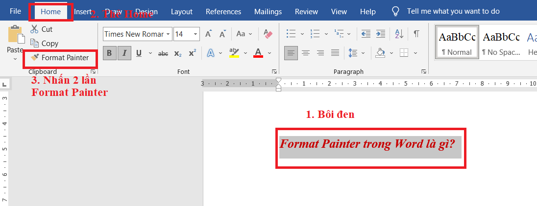Open the View tab
Screen dimensions: 537x206
339,12
